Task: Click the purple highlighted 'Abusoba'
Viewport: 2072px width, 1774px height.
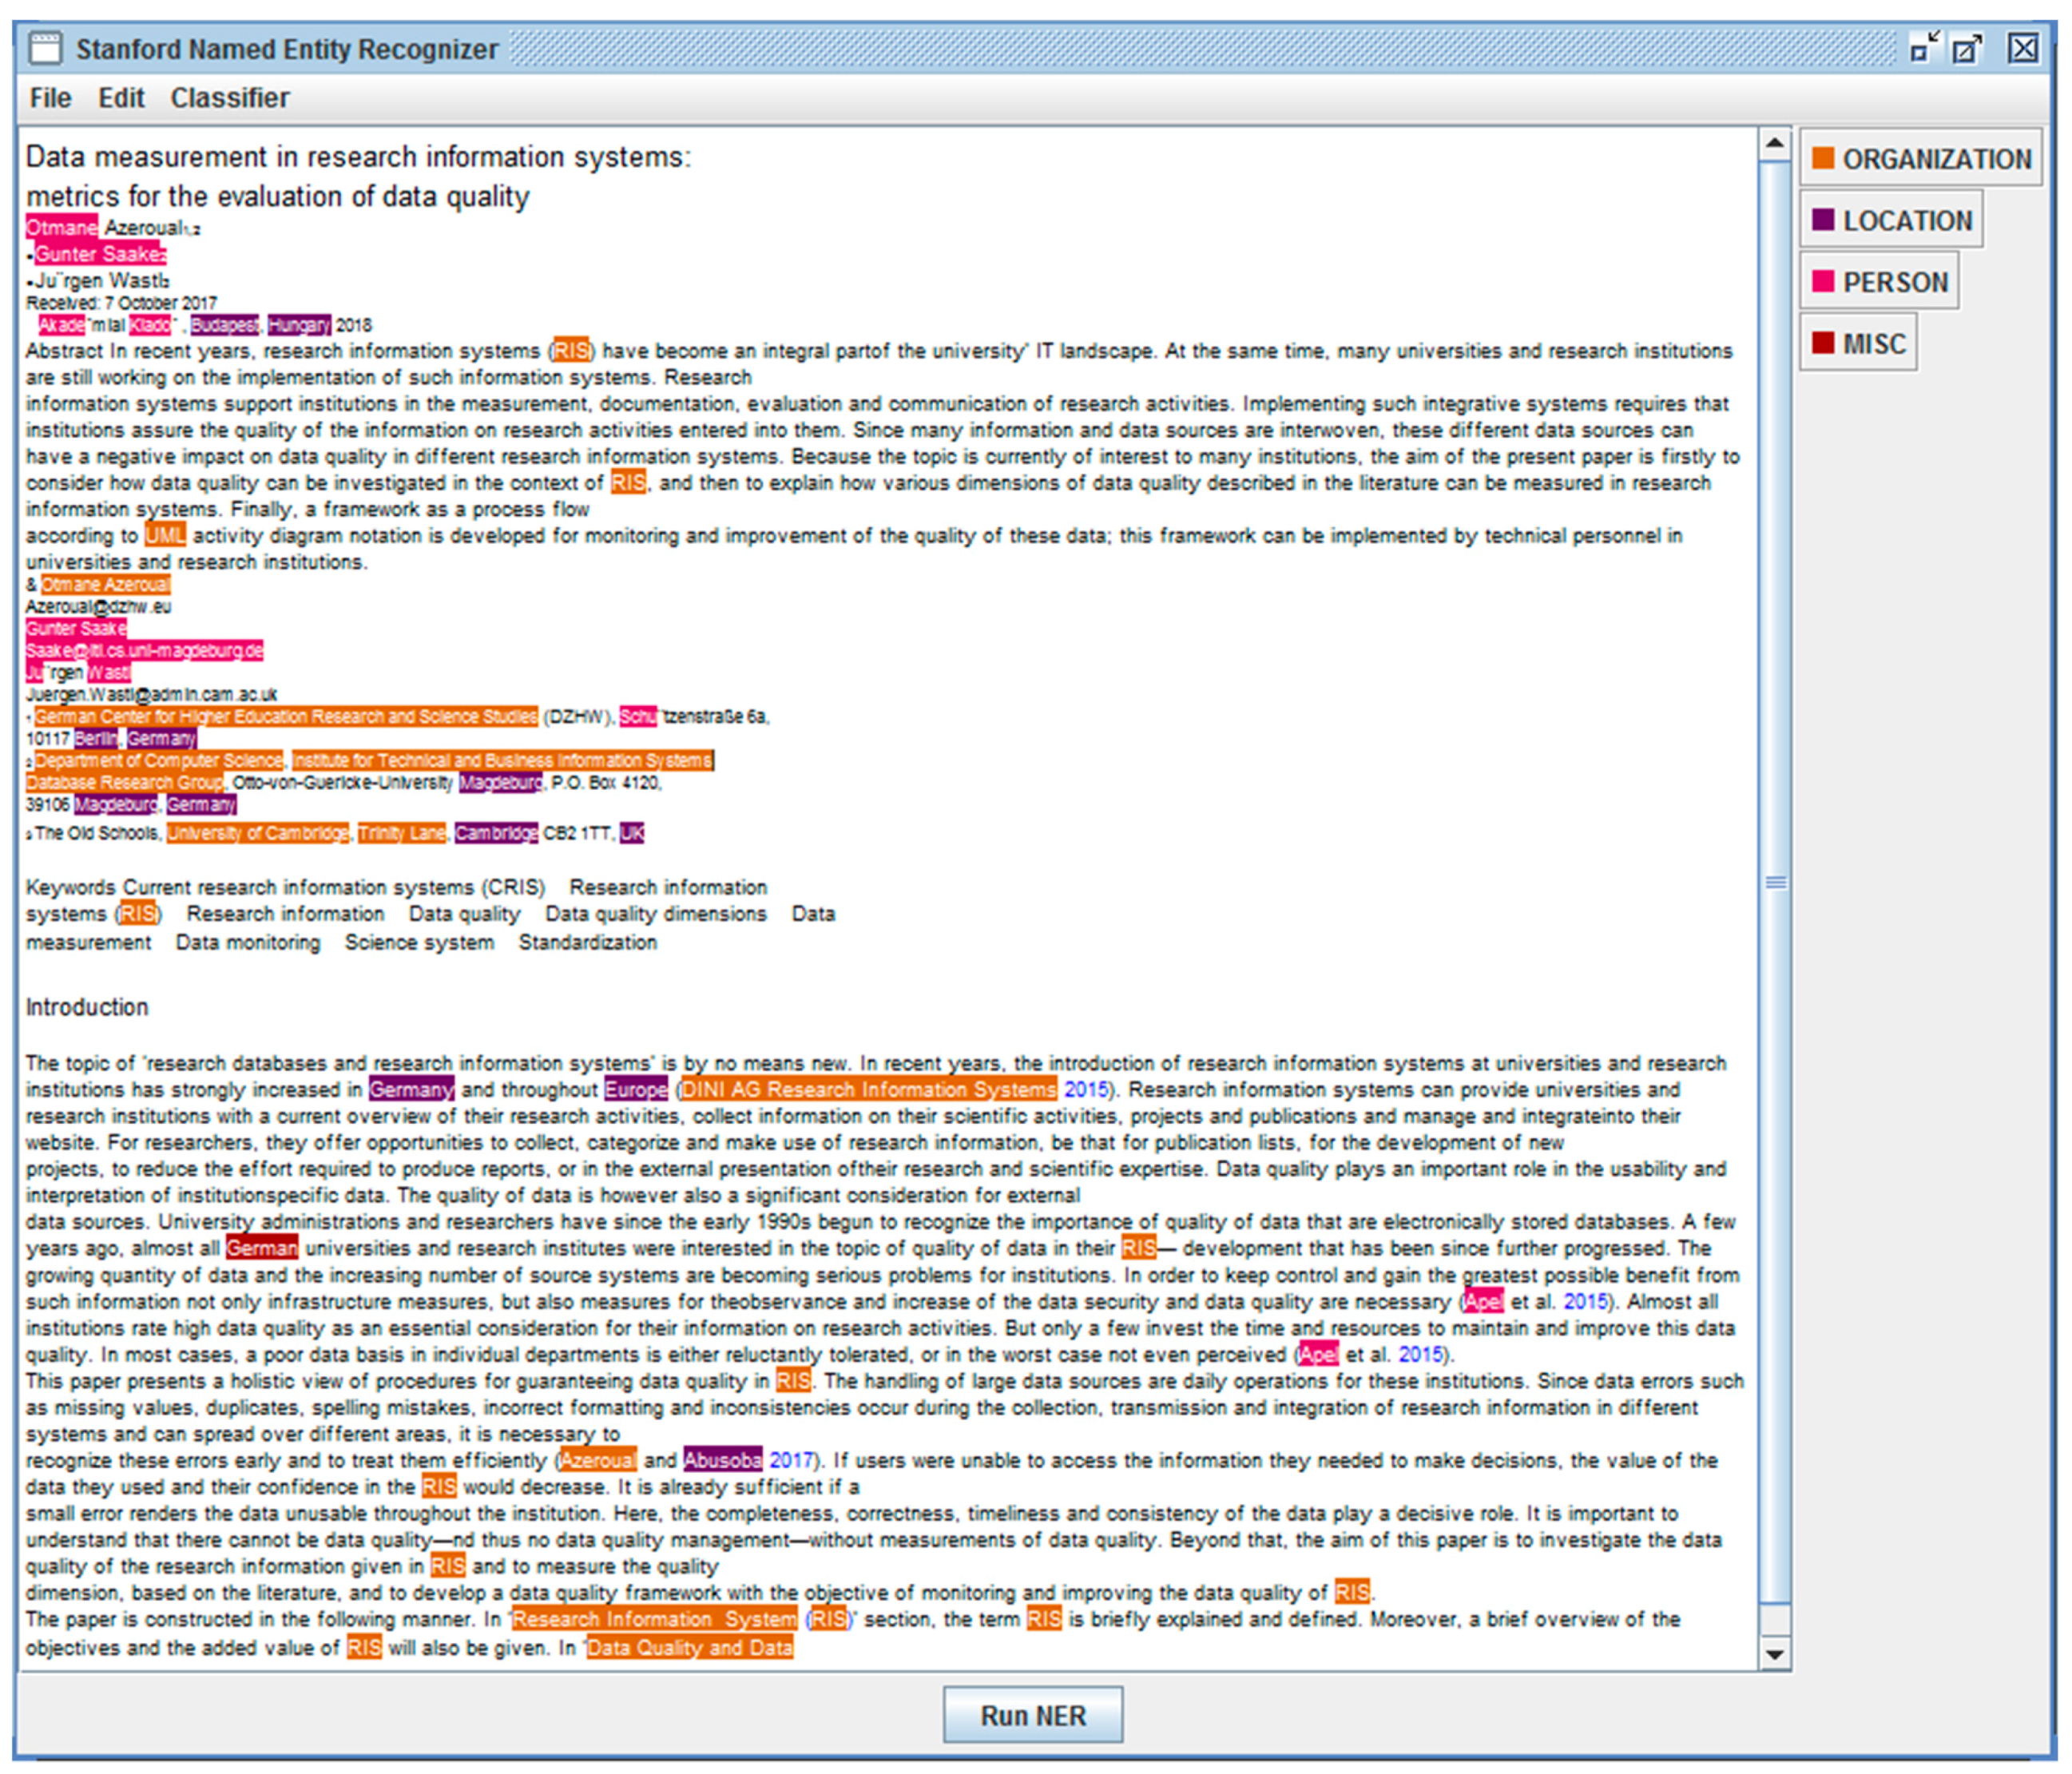Action: pos(723,1460)
